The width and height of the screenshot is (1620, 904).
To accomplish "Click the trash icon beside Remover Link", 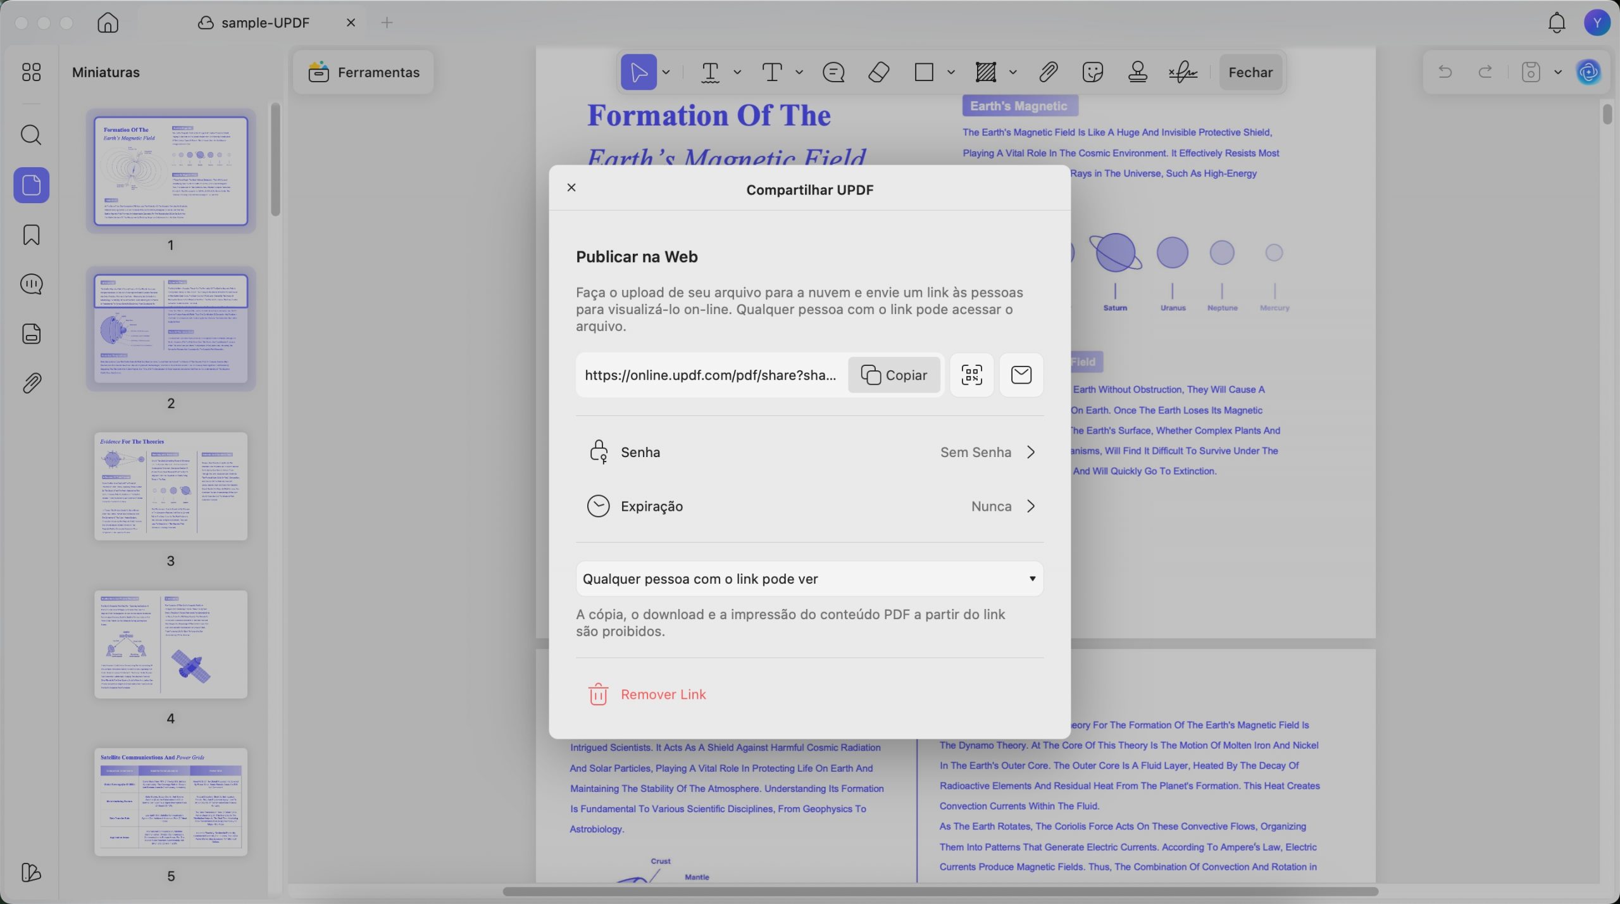I will click(598, 694).
